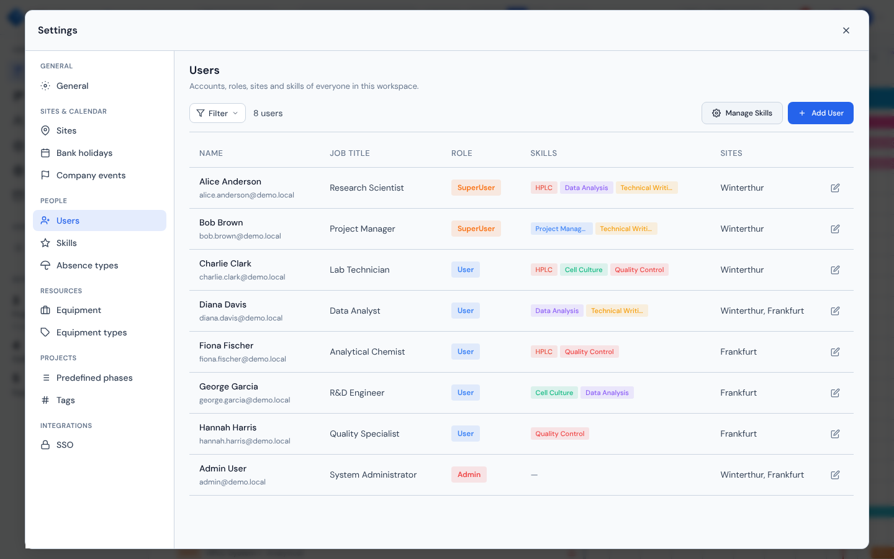Viewport: 894px width, 559px height.
Task: Click Charlie Clark's User role badge
Action: 466,270
